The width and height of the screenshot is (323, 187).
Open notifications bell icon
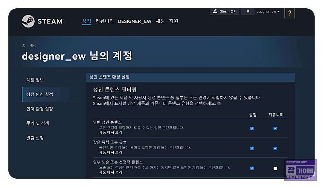coord(248,12)
